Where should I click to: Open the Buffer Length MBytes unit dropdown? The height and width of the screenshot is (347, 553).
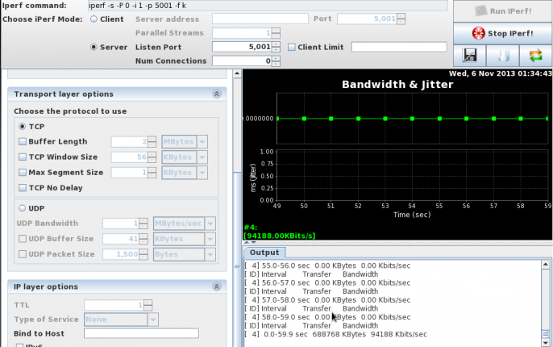pyautogui.click(x=202, y=141)
